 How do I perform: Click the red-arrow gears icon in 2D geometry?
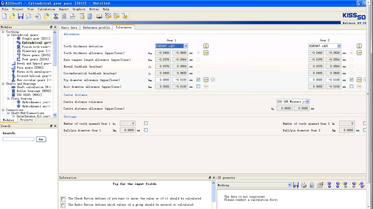click(x=362, y=185)
